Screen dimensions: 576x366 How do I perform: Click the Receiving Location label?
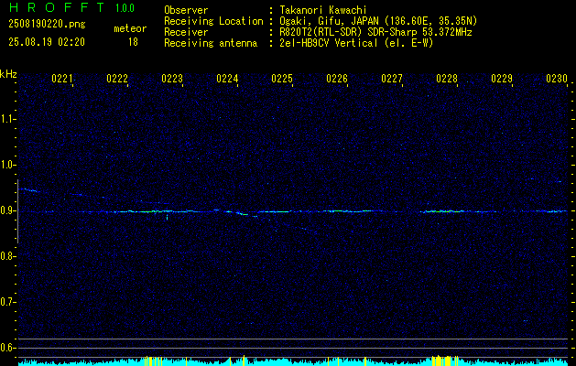coord(213,21)
